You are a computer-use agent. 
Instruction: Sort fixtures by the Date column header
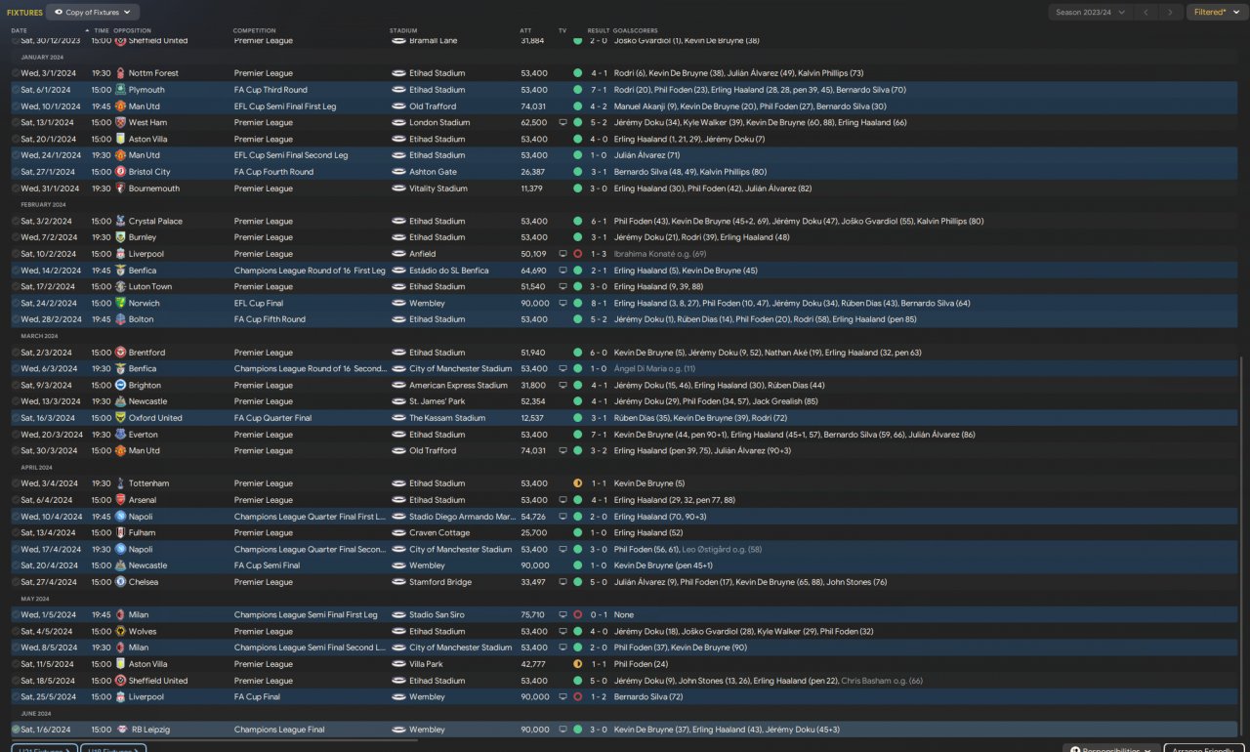20,30
